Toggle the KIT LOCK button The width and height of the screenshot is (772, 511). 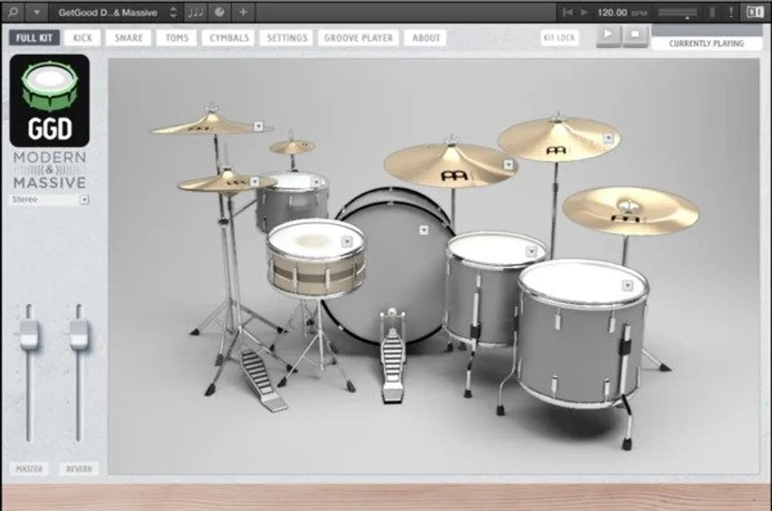point(559,37)
